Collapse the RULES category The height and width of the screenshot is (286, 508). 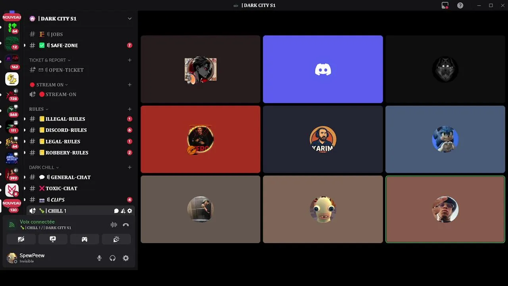[x=38, y=109]
